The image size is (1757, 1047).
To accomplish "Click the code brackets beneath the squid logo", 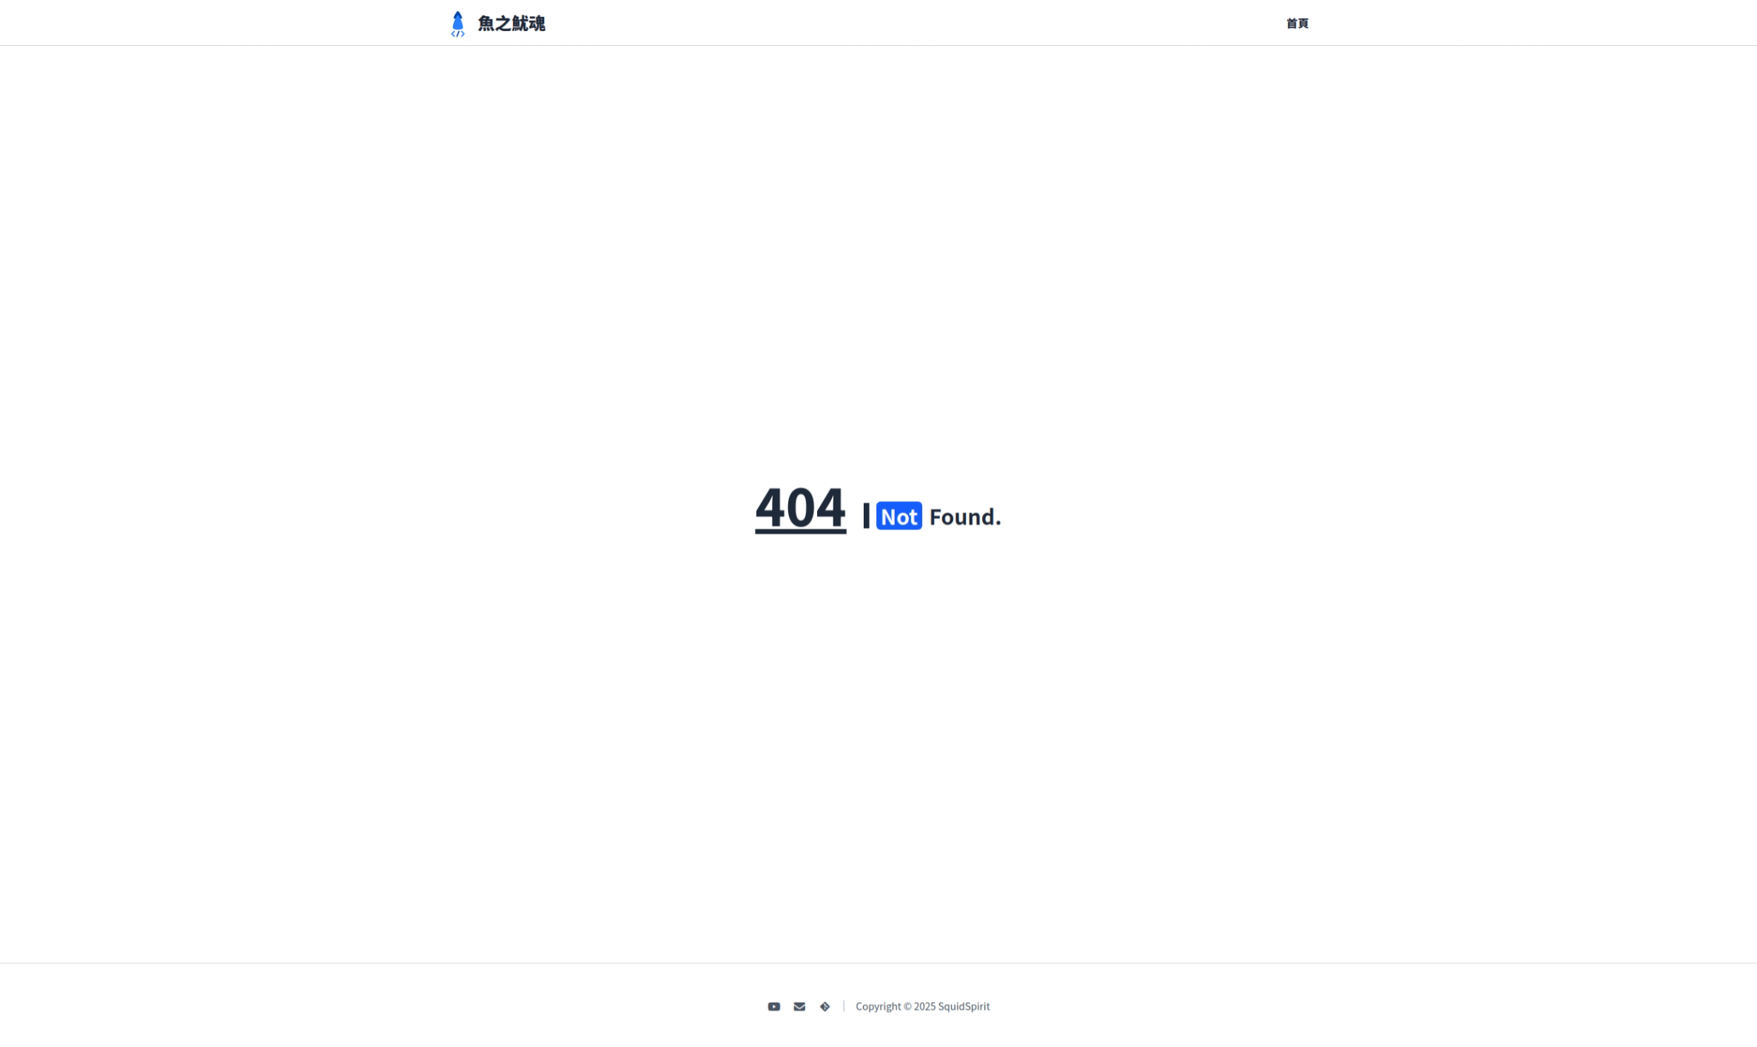I will (458, 34).
